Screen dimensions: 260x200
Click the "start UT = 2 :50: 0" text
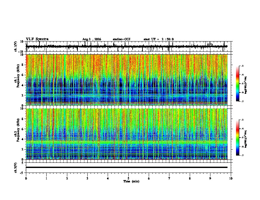pos(159,39)
